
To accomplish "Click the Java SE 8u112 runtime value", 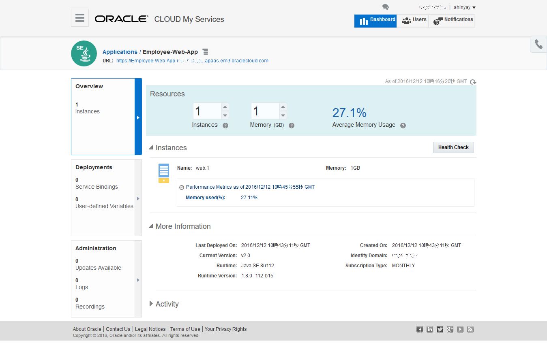I will point(257,266).
